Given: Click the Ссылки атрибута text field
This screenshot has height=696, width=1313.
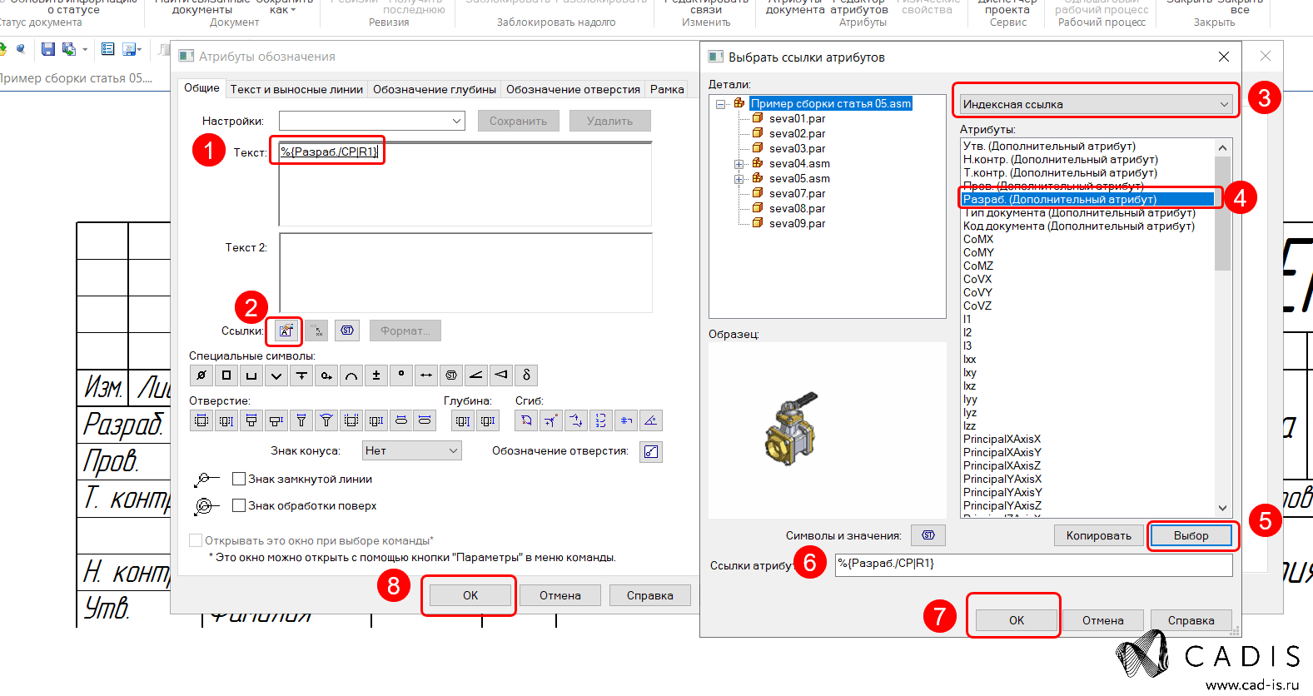Looking at the screenshot, I should [x=1033, y=564].
